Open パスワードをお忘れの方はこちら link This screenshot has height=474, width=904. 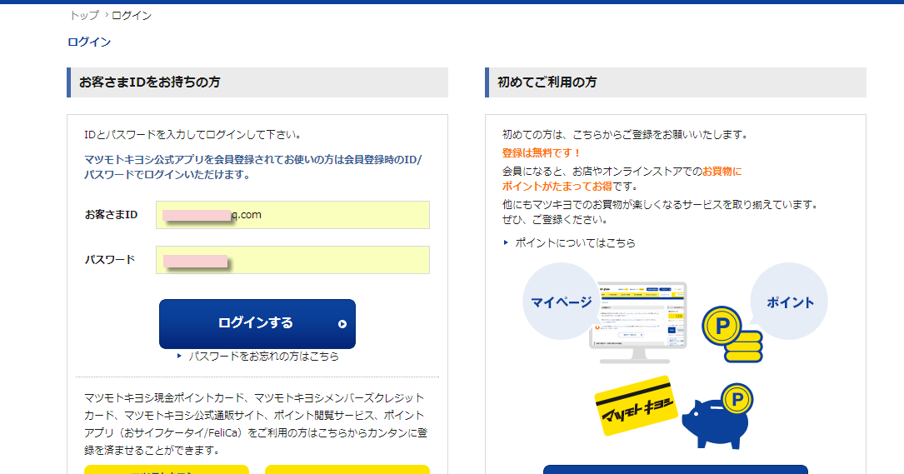point(263,357)
